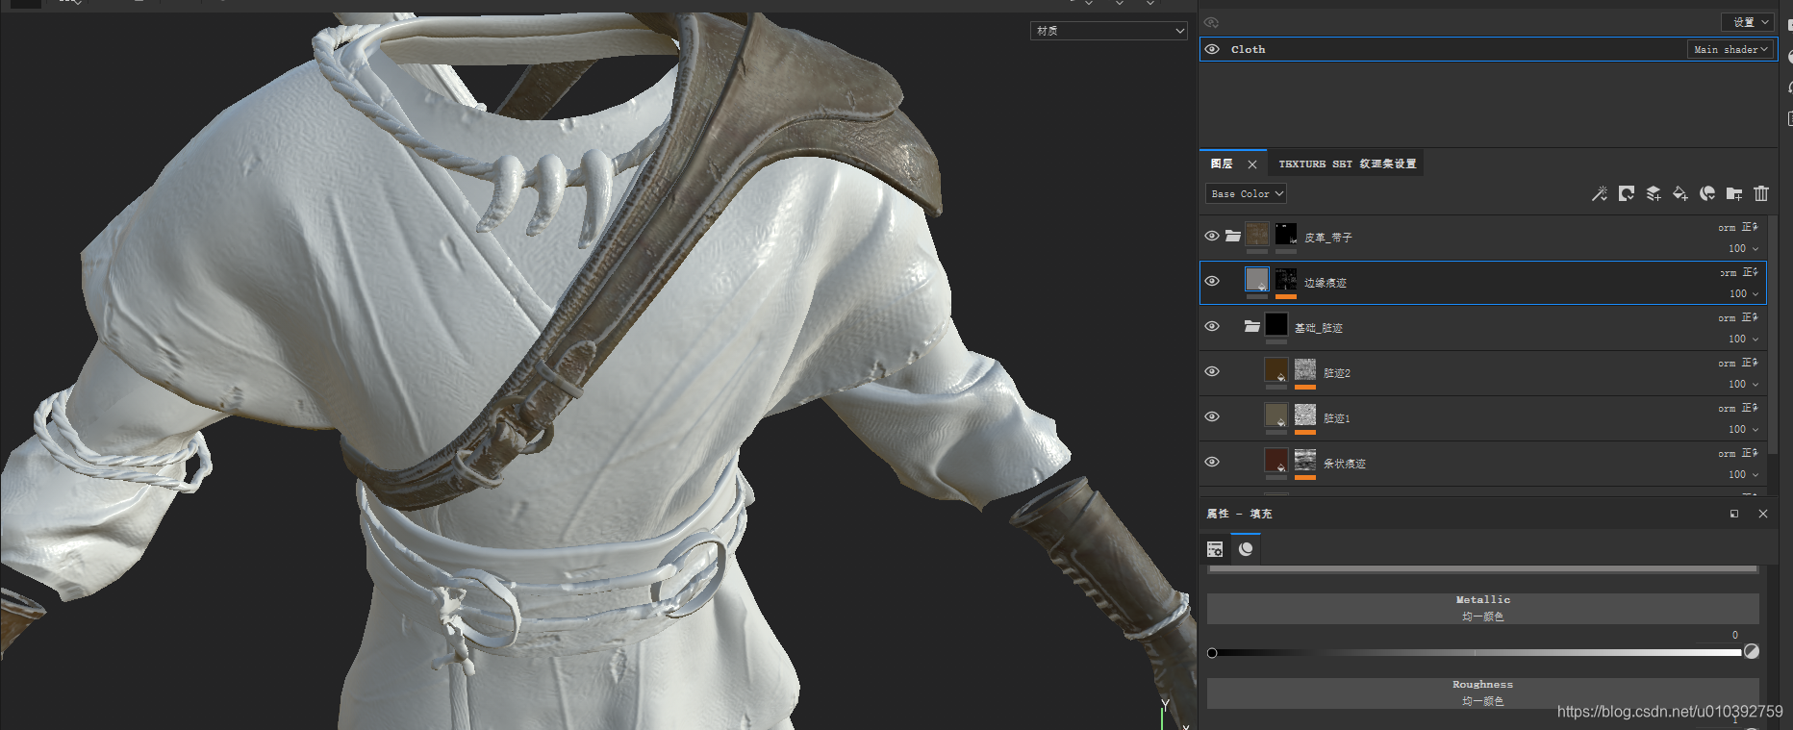1793x730 pixels.
Task: Click the add smart material icon
Action: pos(1707,193)
